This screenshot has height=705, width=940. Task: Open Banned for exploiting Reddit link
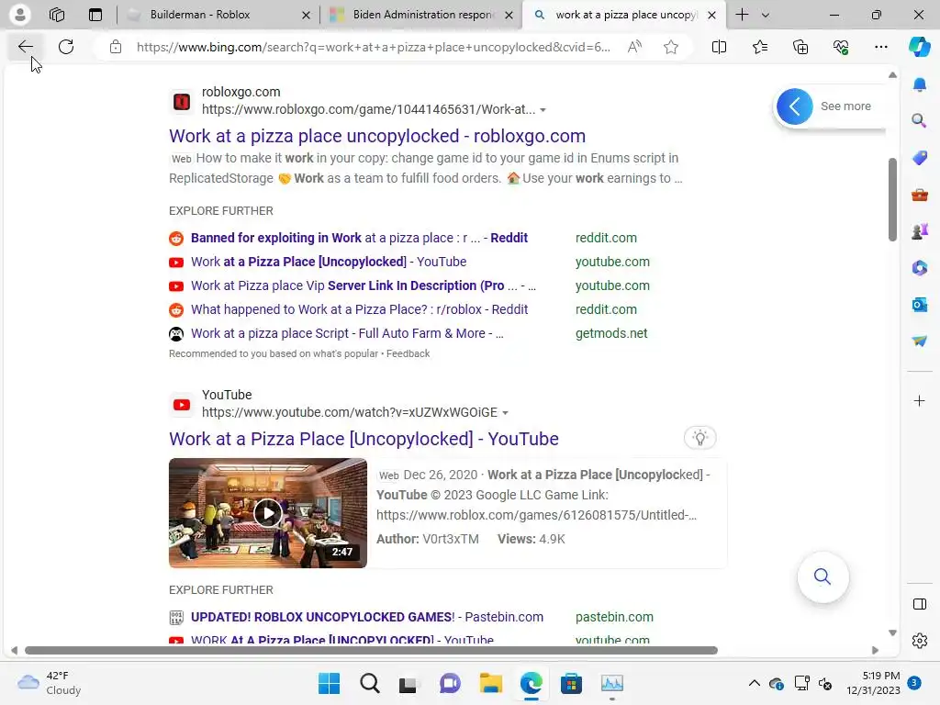point(359,238)
